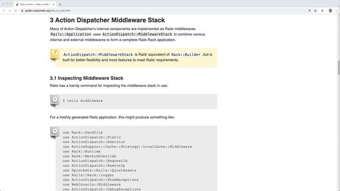Click the line 'use Rack::MethodOverride'
The width and height of the screenshot is (340, 191).
(89, 157)
